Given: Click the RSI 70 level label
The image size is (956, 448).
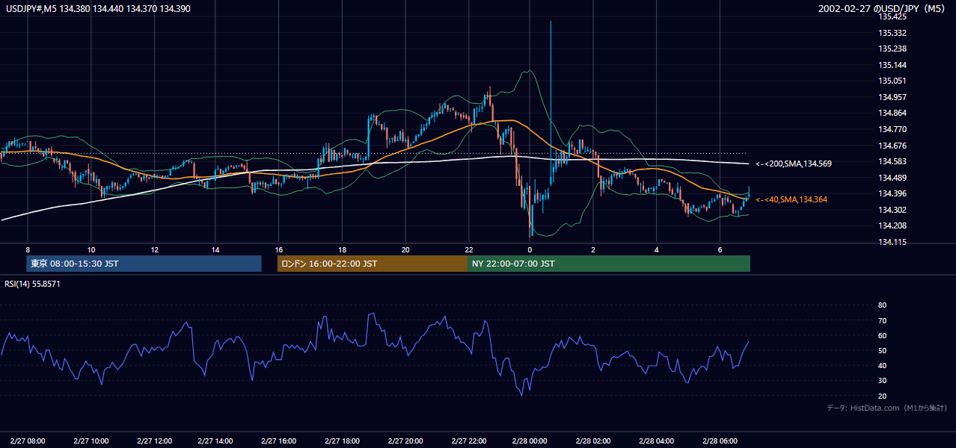Looking at the screenshot, I should (882, 320).
